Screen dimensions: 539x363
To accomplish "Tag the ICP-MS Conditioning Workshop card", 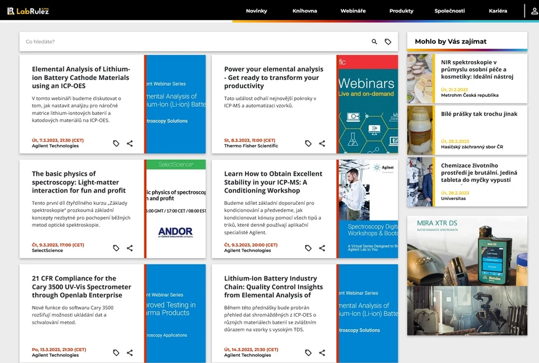I will 308,248.
